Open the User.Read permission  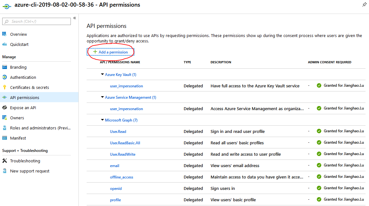[x=118, y=132]
